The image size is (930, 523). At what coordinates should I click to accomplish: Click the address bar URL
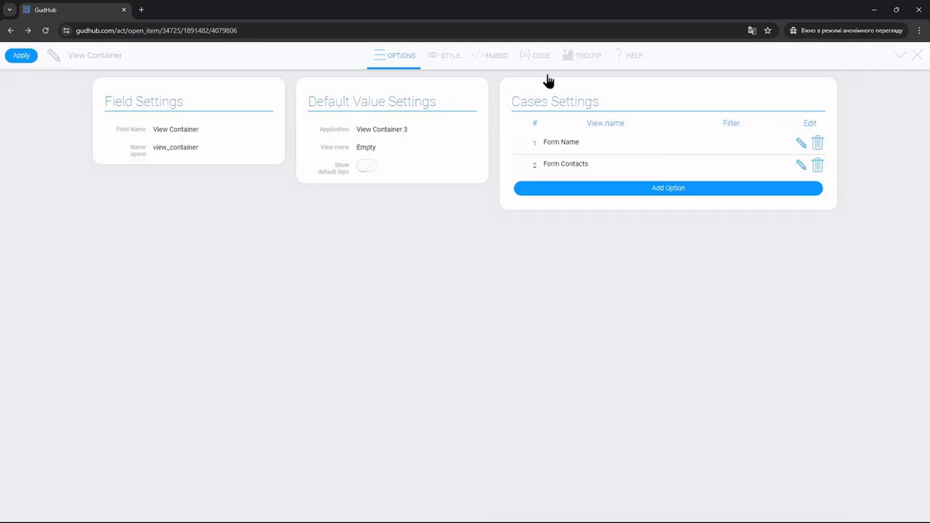point(156,30)
